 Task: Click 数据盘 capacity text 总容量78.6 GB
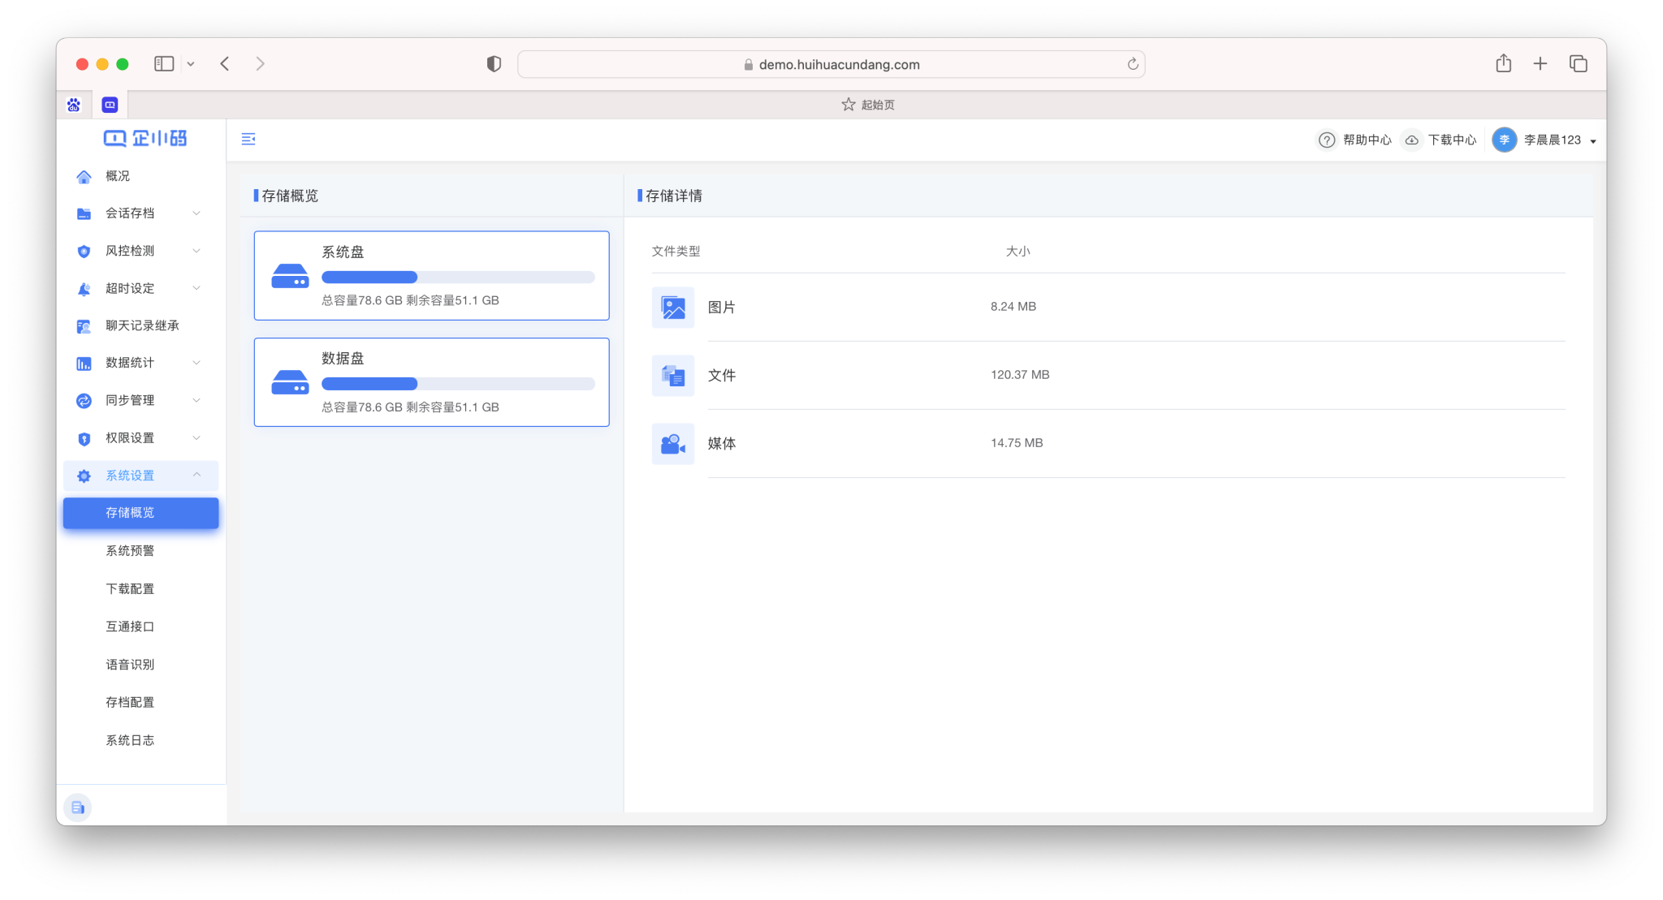362,407
